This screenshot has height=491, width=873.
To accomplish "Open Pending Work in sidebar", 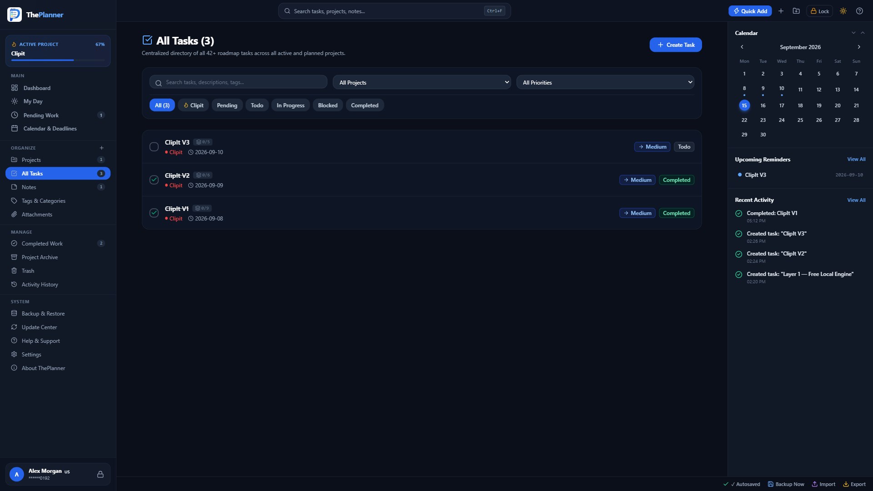I will (58, 115).
